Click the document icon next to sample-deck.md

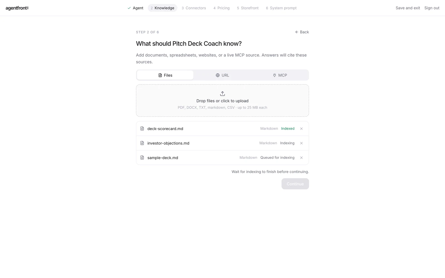click(x=142, y=158)
